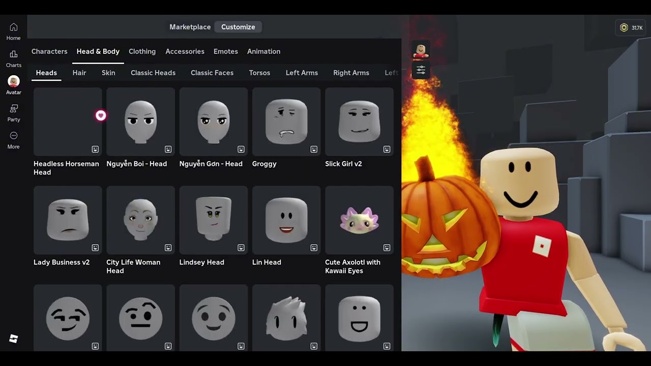This screenshot has width=651, height=366.
Task: Equip the Nguyễn Boi - Head
Action: coord(140,121)
